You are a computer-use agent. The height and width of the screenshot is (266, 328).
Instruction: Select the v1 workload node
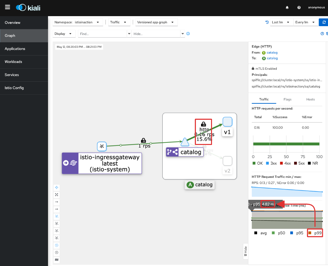pos(227,122)
